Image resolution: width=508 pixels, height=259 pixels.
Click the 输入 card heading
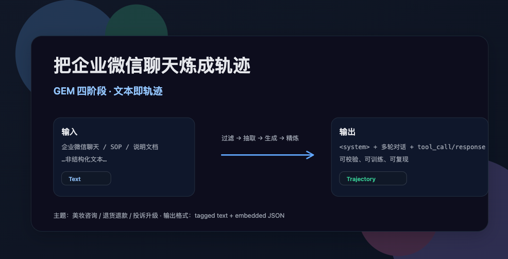click(70, 132)
